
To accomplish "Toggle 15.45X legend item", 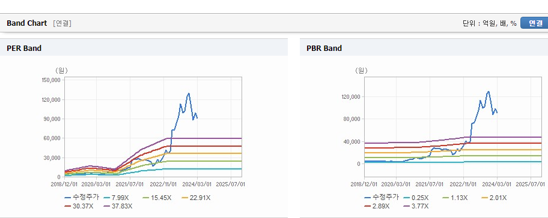I will (x=157, y=198).
